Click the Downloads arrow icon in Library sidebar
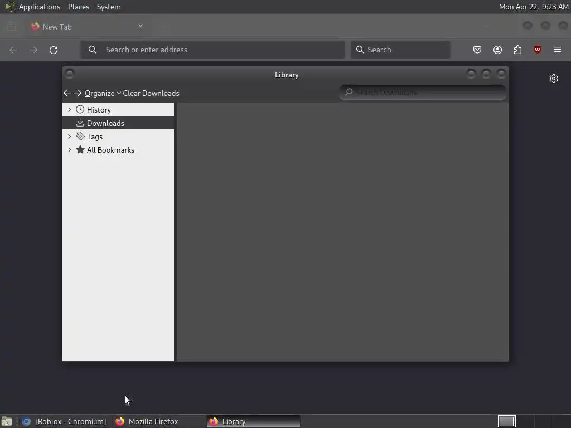571x428 pixels. coord(80,123)
